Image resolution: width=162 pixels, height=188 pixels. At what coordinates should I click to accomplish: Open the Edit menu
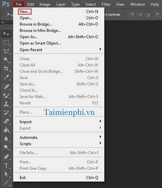(x=31, y=4)
